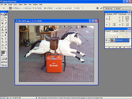The height and width of the screenshot is (99, 132).
Task: Switch to the Channels tab
Action: pyautogui.click(x=116, y=31)
